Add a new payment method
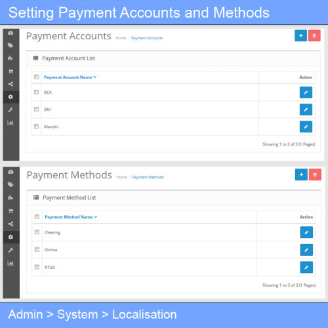This screenshot has width=328, height=328. (x=301, y=174)
